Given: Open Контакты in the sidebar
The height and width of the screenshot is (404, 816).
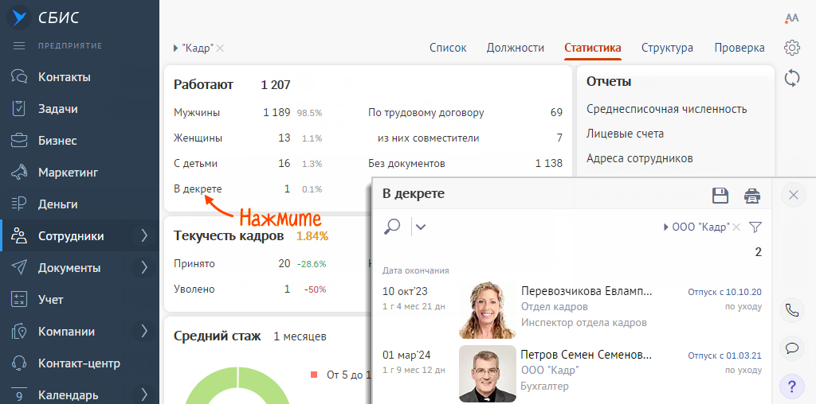Looking at the screenshot, I should tap(65, 77).
